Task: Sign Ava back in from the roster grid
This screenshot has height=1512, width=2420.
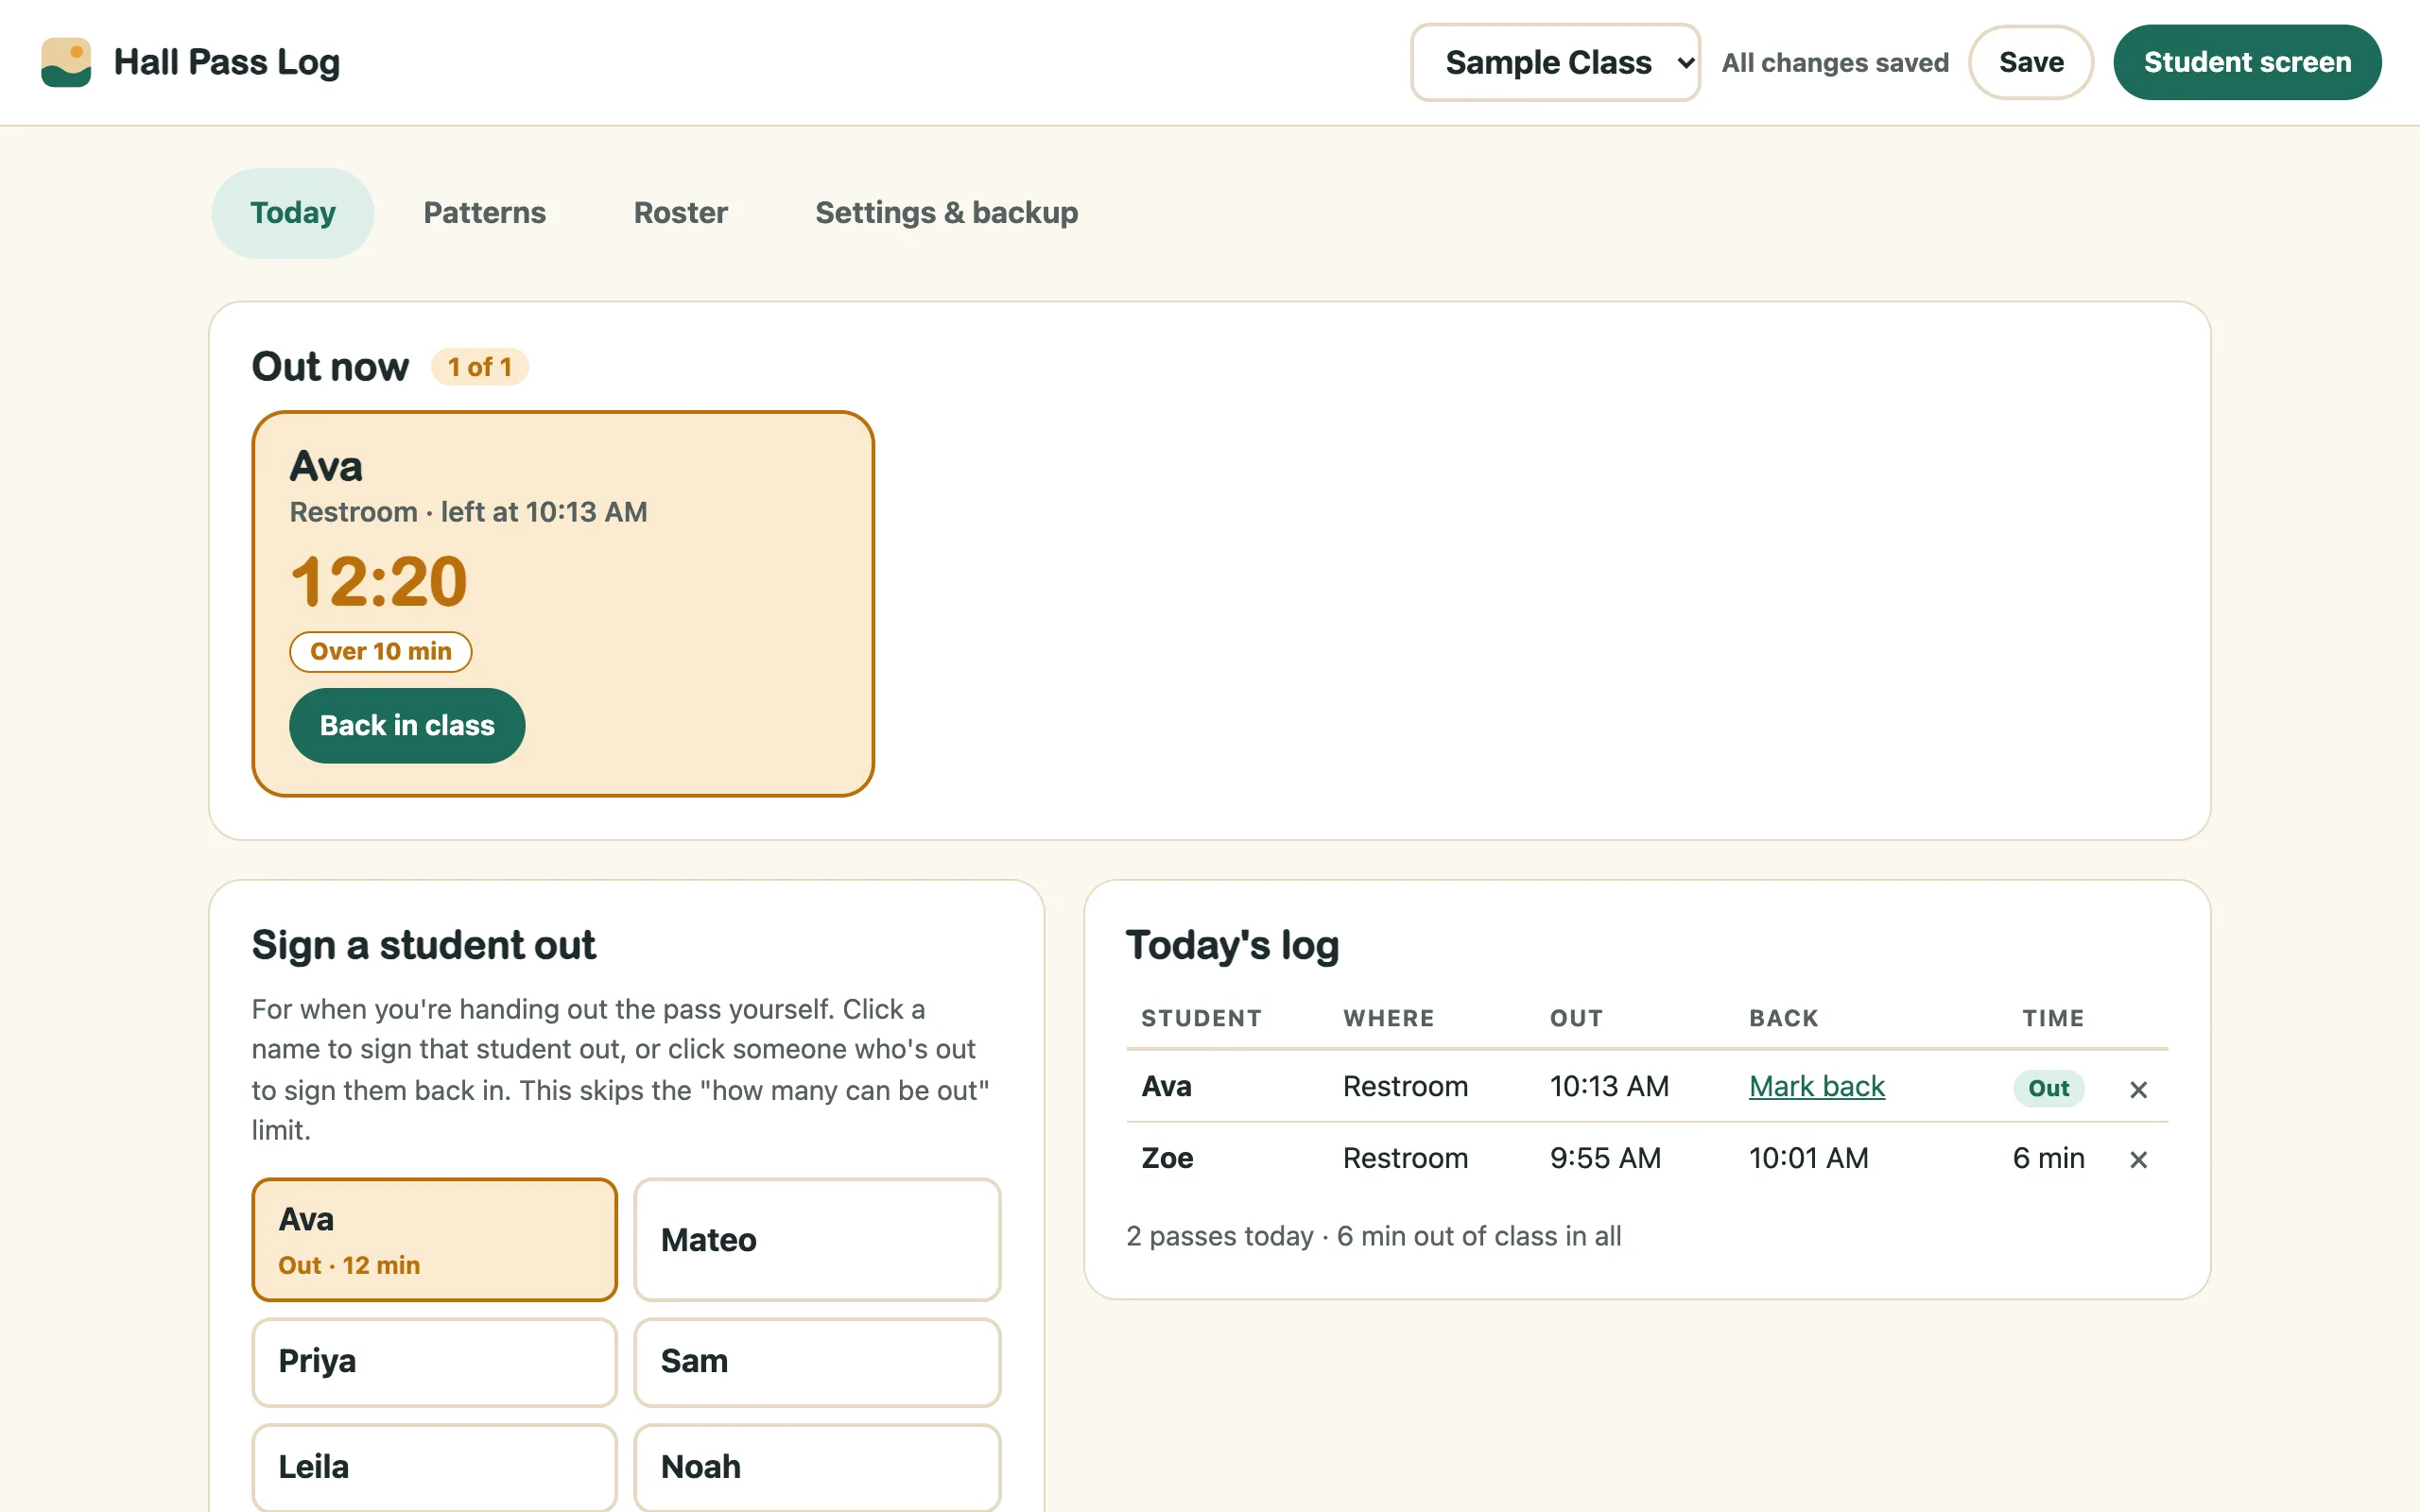Action: (434, 1239)
